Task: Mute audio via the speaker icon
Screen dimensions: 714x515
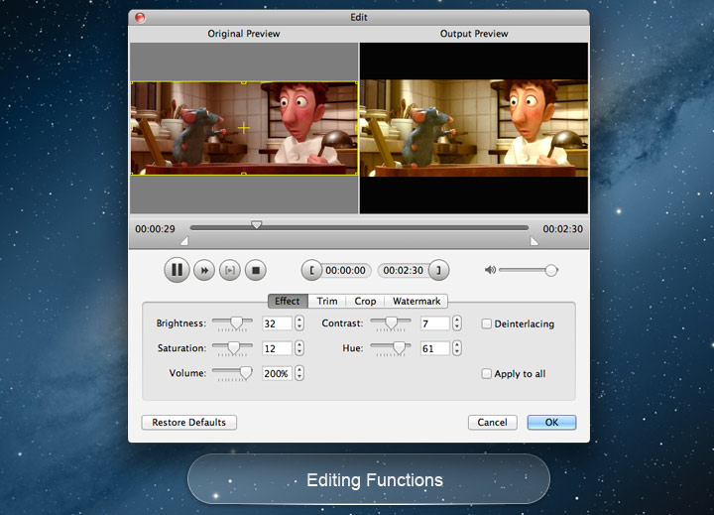Action: tap(490, 270)
